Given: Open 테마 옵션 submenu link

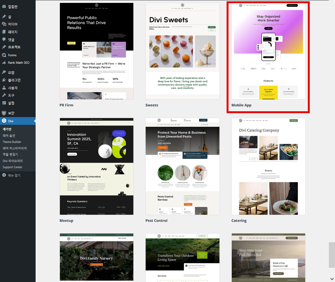Looking at the screenshot, I should pos(9,136).
